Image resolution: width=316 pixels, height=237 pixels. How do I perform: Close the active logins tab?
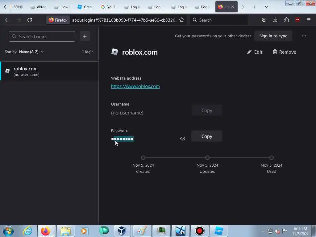pyautogui.click(x=233, y=7)
